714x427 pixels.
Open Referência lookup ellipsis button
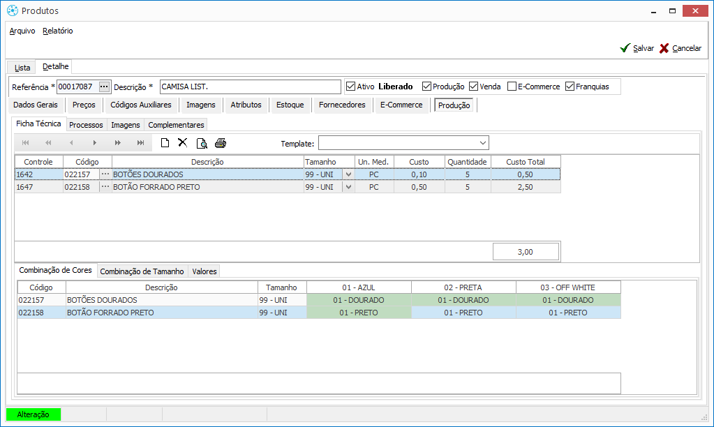(104, 87)
